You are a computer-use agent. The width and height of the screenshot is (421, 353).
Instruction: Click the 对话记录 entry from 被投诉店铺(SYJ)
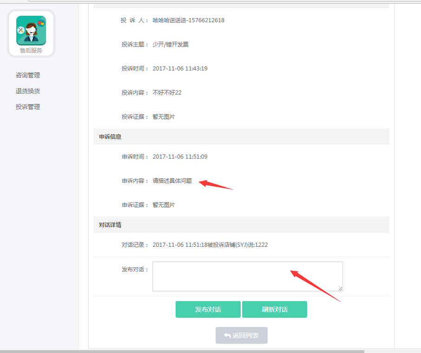(210, 245)
